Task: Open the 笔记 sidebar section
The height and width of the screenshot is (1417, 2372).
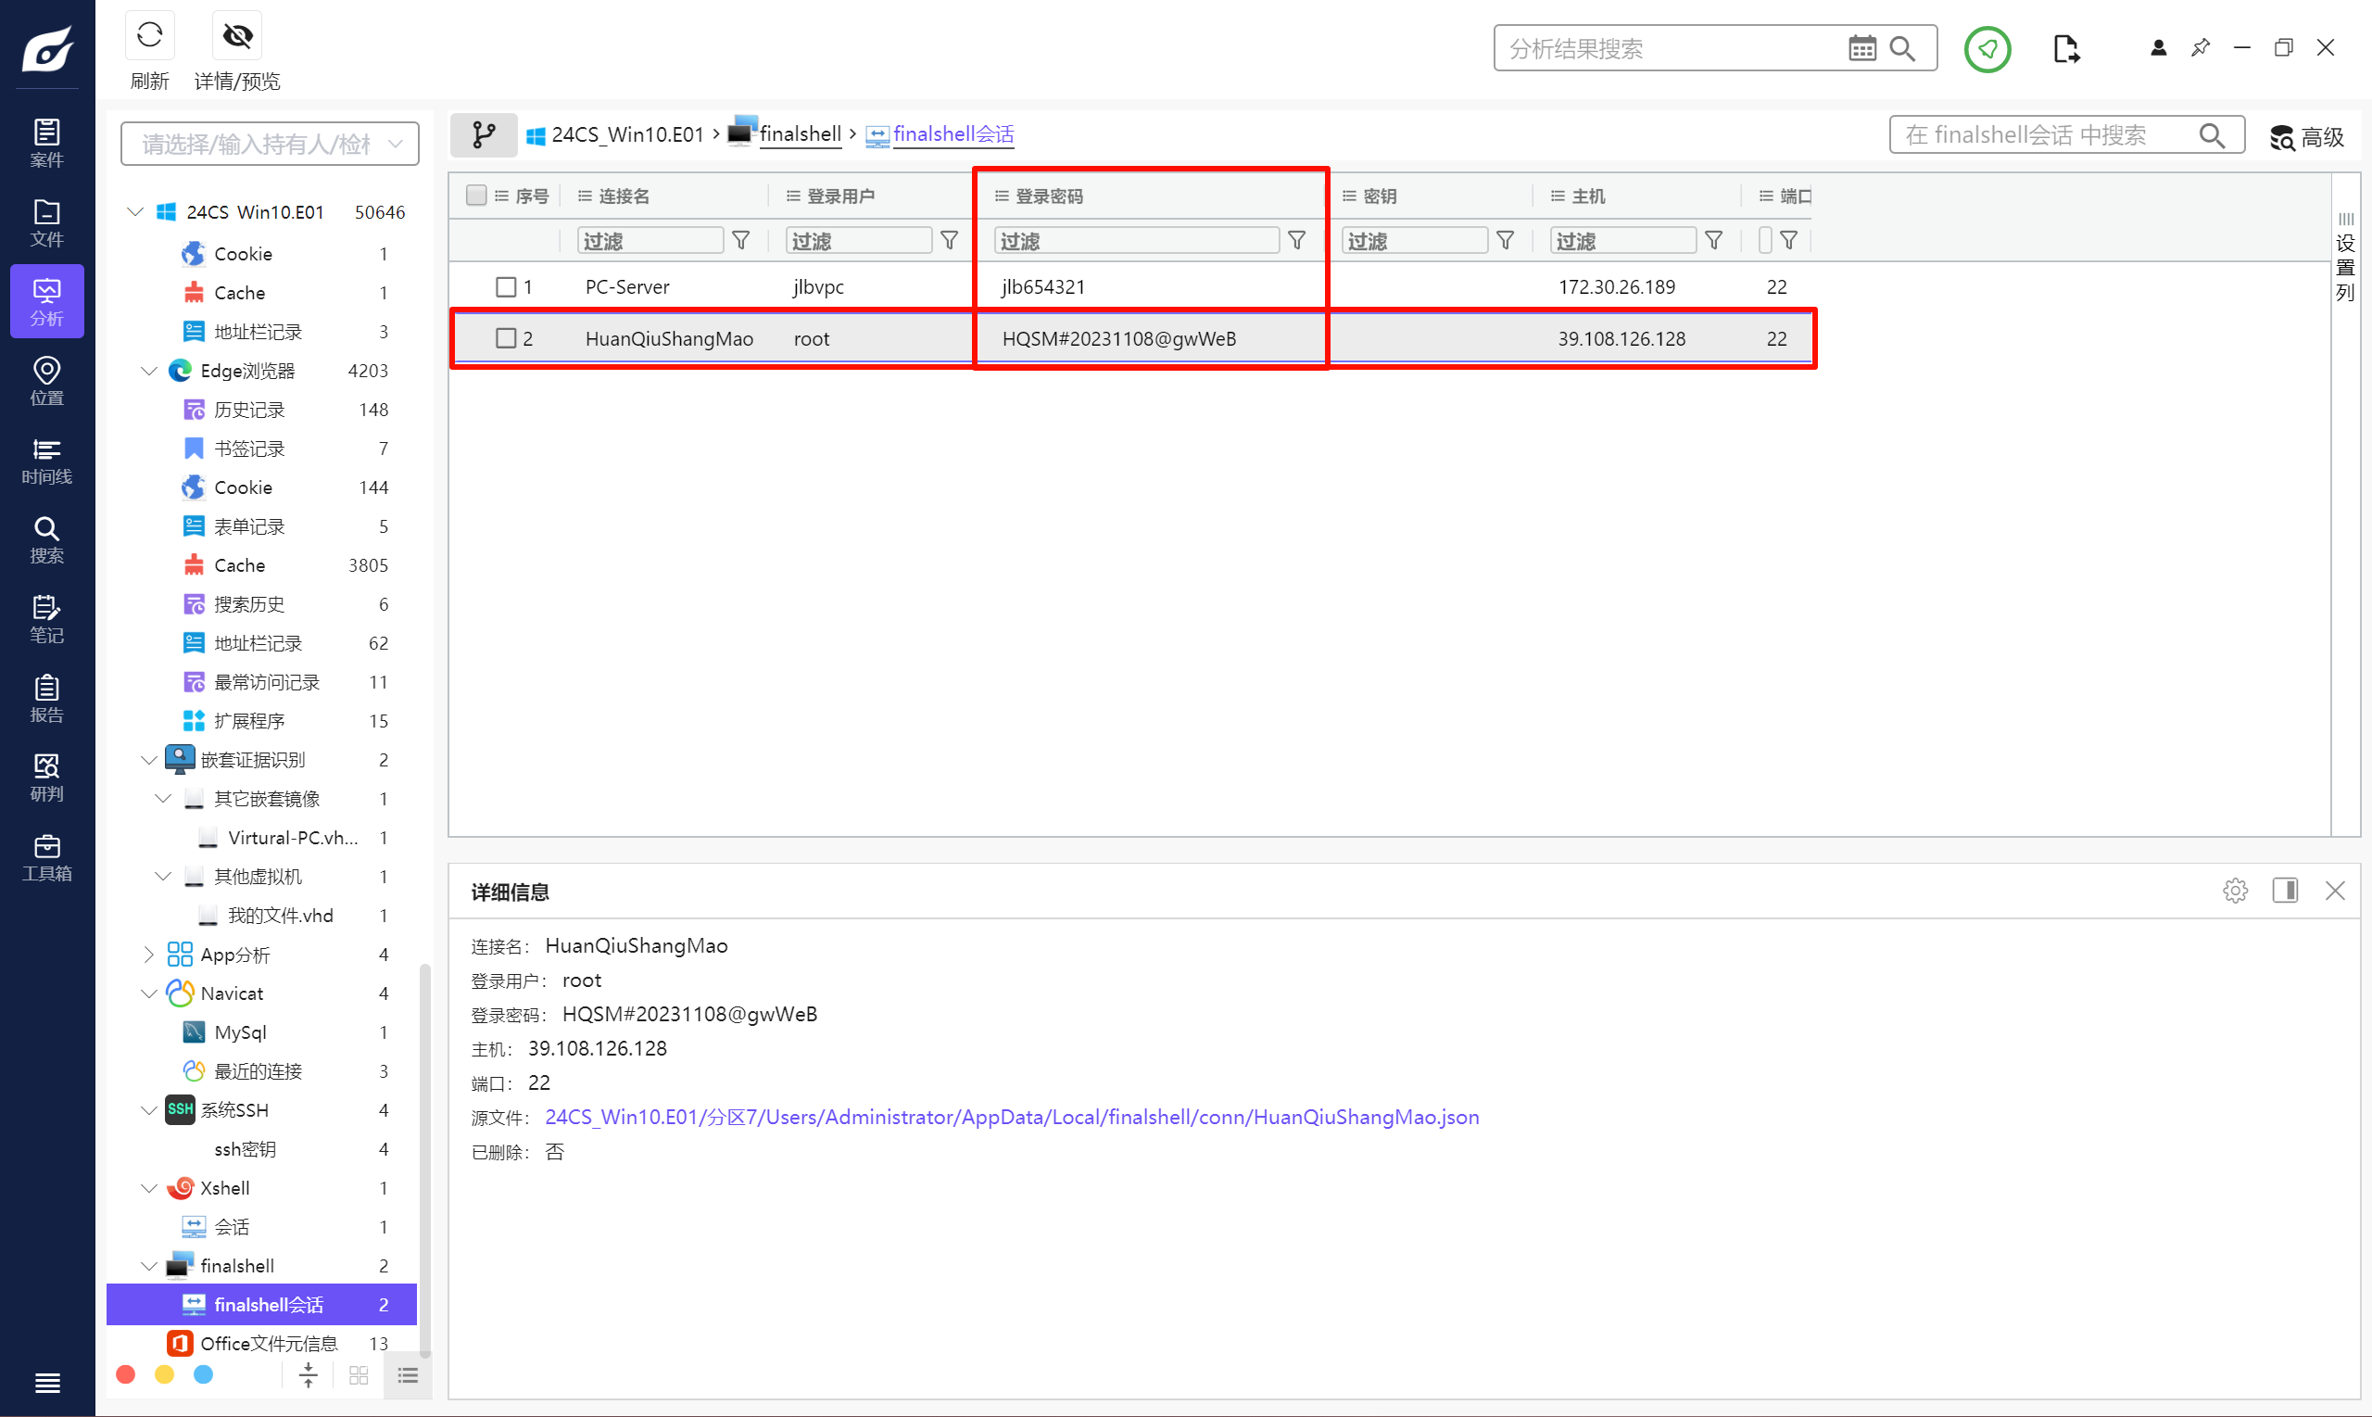Action: [x=46, y=619]
